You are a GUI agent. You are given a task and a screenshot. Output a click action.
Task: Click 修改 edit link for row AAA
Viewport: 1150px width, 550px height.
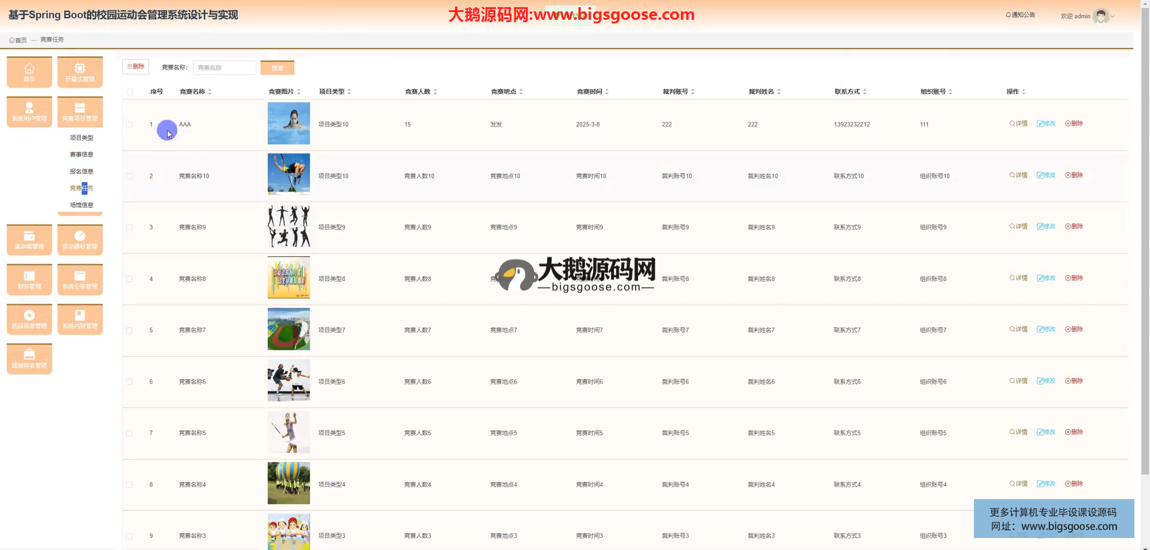(1046, 123)
